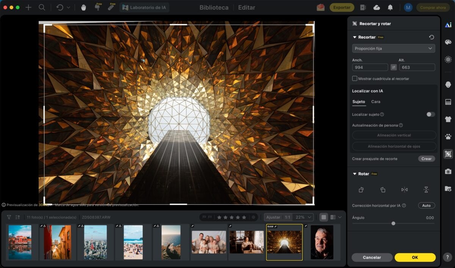Open the striped circle sidebar icon
The image size is (455, 268).
[448, 59]
